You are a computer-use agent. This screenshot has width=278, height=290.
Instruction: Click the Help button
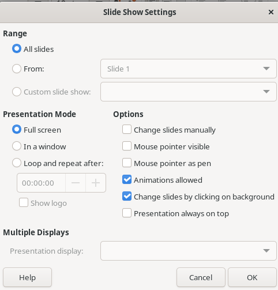pos(27,277)
